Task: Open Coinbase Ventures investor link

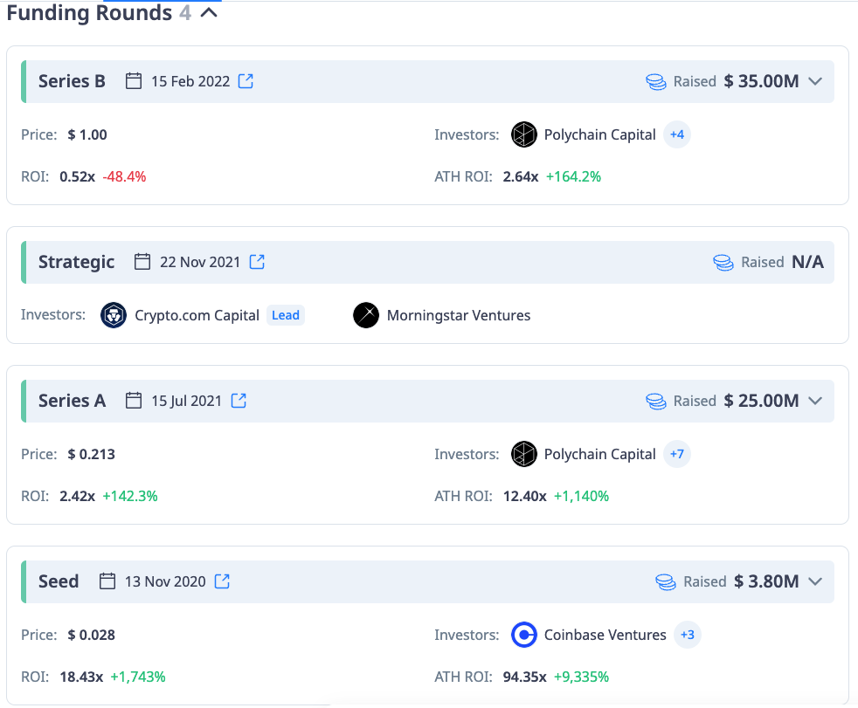Action: coord(605,635)
